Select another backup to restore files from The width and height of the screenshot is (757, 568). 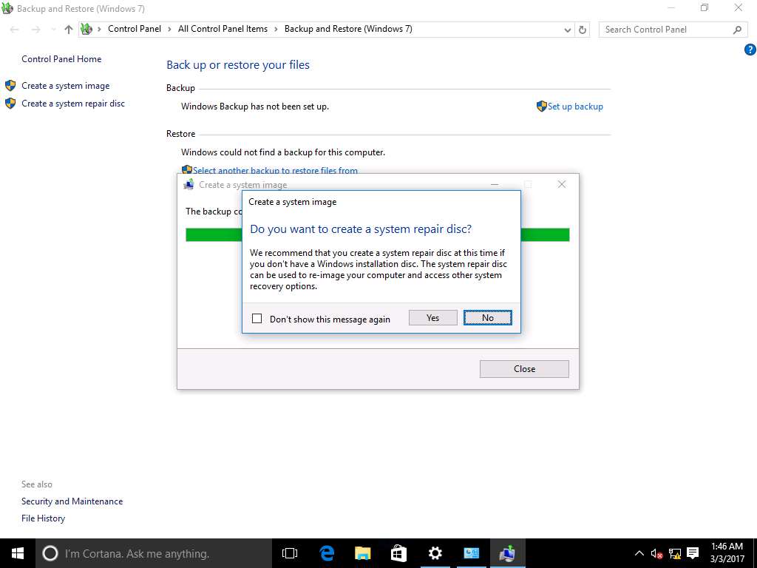pyautogui.click(x=275, y=171)
